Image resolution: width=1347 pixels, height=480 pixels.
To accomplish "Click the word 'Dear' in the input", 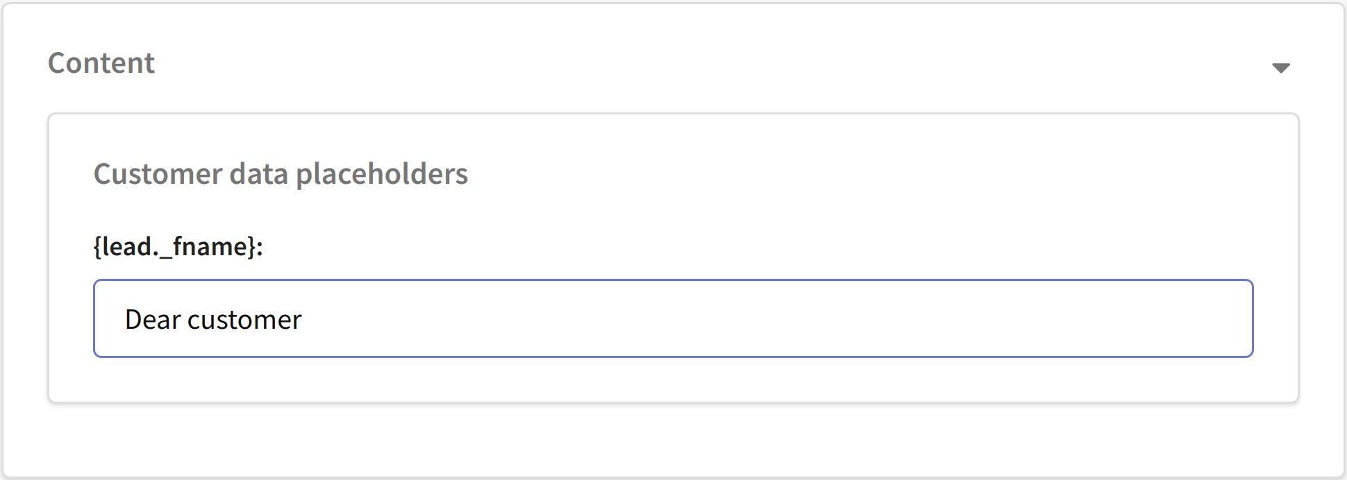I will point(153,320).
